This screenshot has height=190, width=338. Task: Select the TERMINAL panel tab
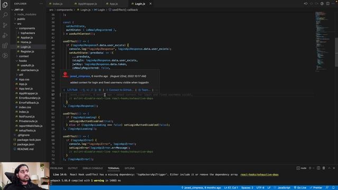click(x=114, y=168)
